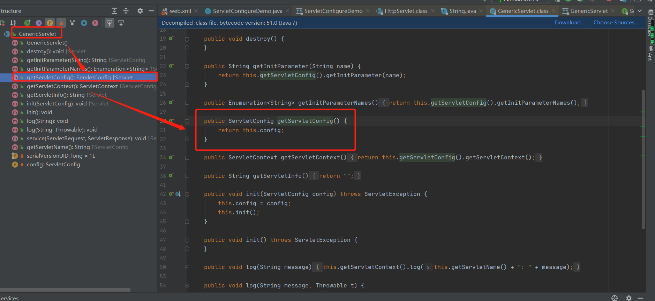Click editor vertical scrollbar thumb
This screenshot has height=301, width=655.
click(643, 159)
